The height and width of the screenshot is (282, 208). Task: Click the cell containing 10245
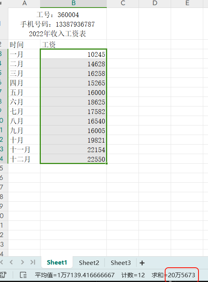click(73, 54)
